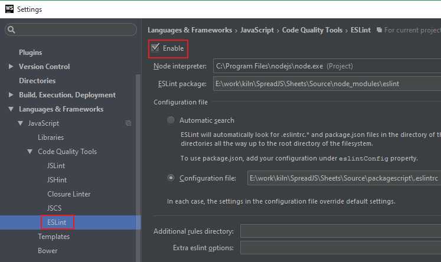Select JSCS in settings tree

[54, 208]
